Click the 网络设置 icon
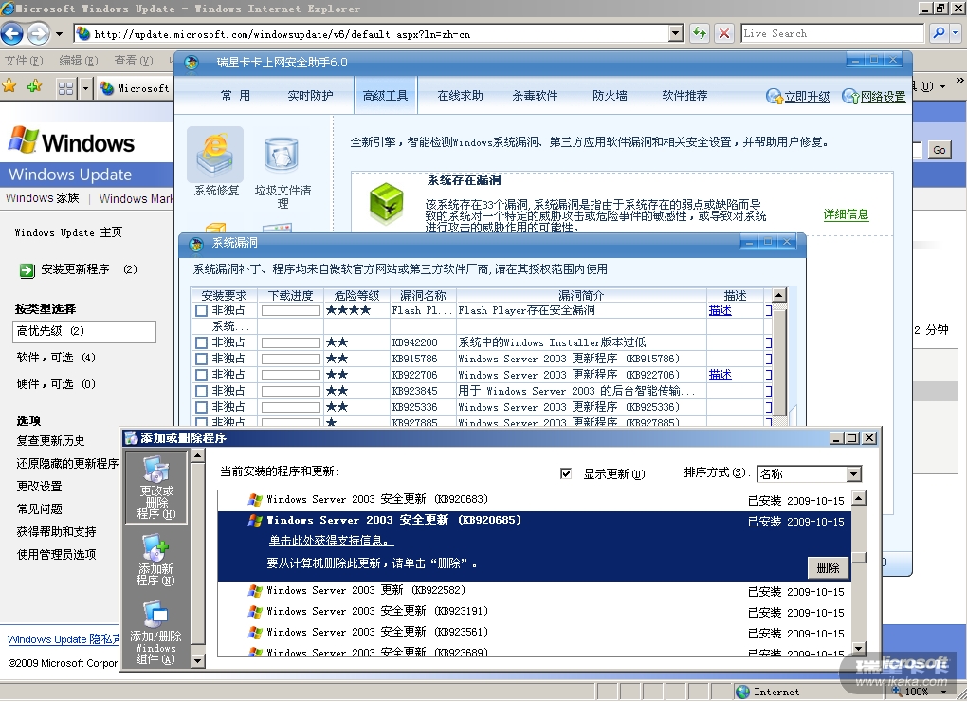Image resolution: width=967 pixels, height=702 pixels. pos(850,96)
